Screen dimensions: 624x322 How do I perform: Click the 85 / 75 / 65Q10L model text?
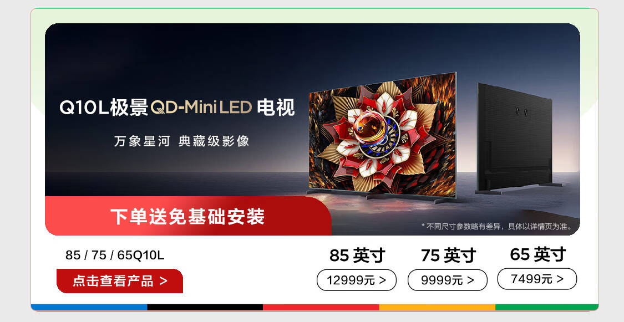(x=115, y=255)
